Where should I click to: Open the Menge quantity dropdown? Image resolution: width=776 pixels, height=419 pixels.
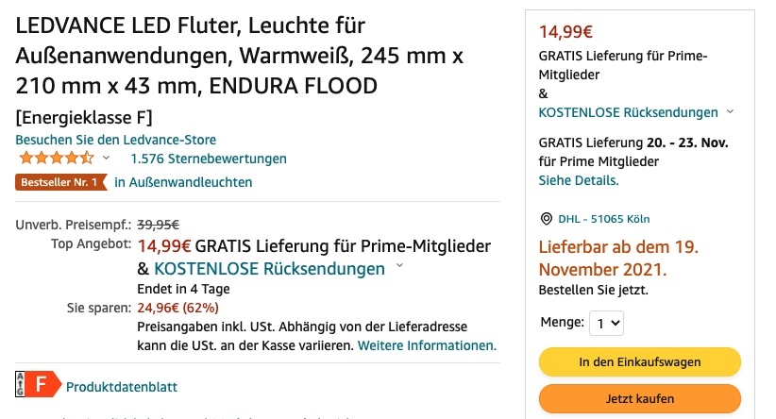point(606,323)
